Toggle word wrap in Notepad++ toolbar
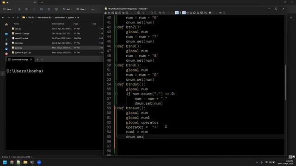The height and width of the screenshot is (166, 296). click(x=177, y=13)
